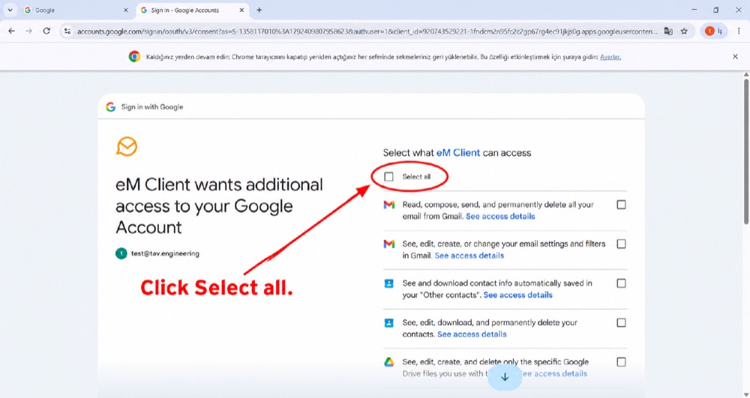Tick the Google Drive files permission checkbox

coord(621,362)
